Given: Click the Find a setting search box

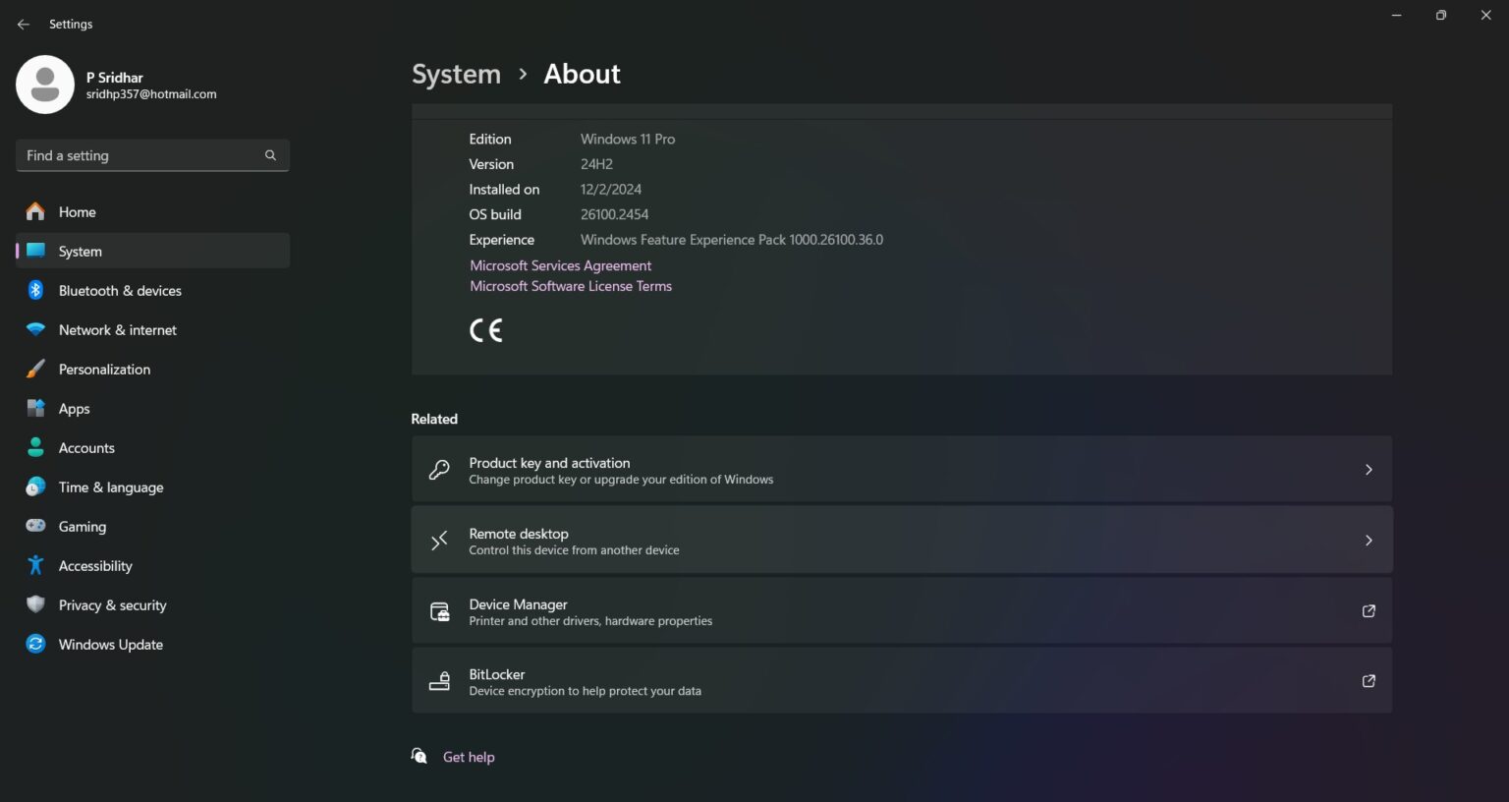Looking at the screenshot, I should coord(138,155).
